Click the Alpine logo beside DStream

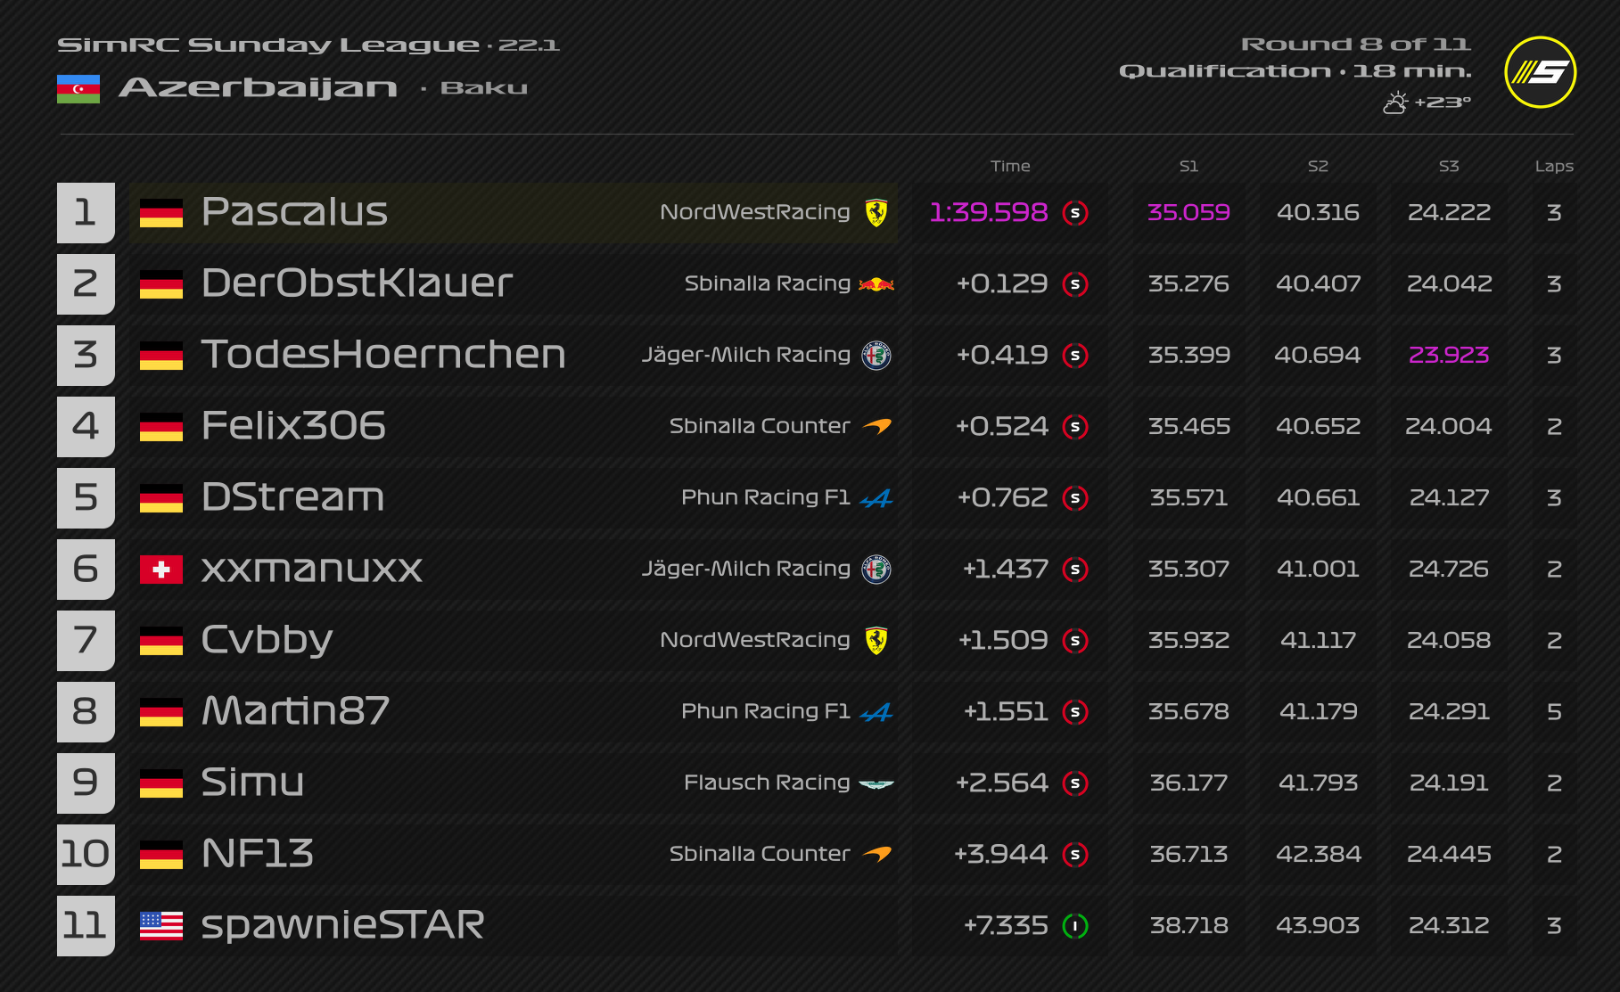[876, 498]
